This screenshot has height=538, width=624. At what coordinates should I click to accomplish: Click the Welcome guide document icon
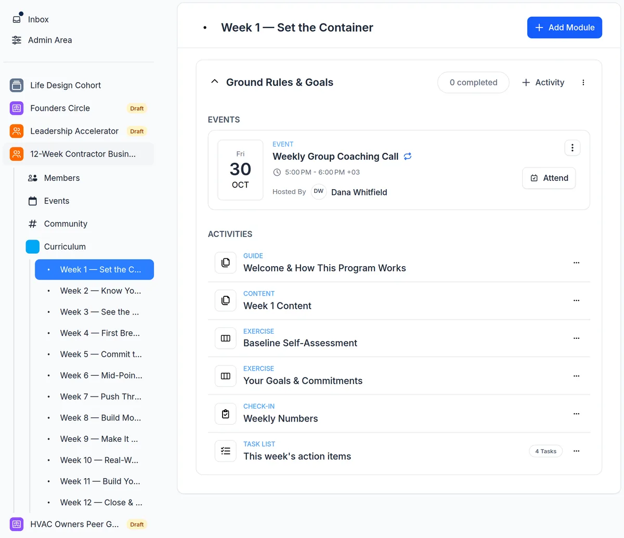click(x=226, y=263)
